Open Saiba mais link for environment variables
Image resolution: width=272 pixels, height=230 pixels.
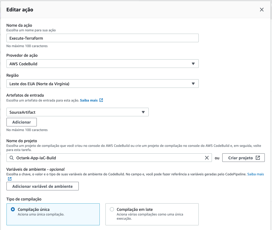pyautogui.click(x=255, y=174)
